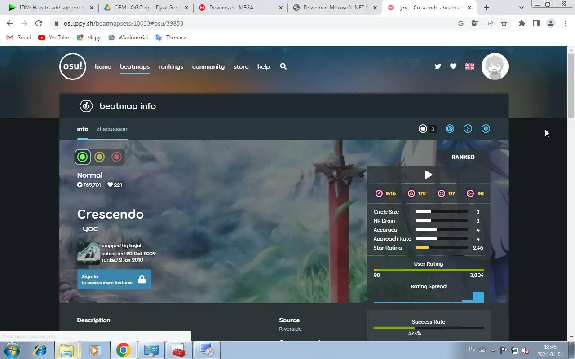Open a new browser tab
Viewport: 575px width, 359px height.
487,8
